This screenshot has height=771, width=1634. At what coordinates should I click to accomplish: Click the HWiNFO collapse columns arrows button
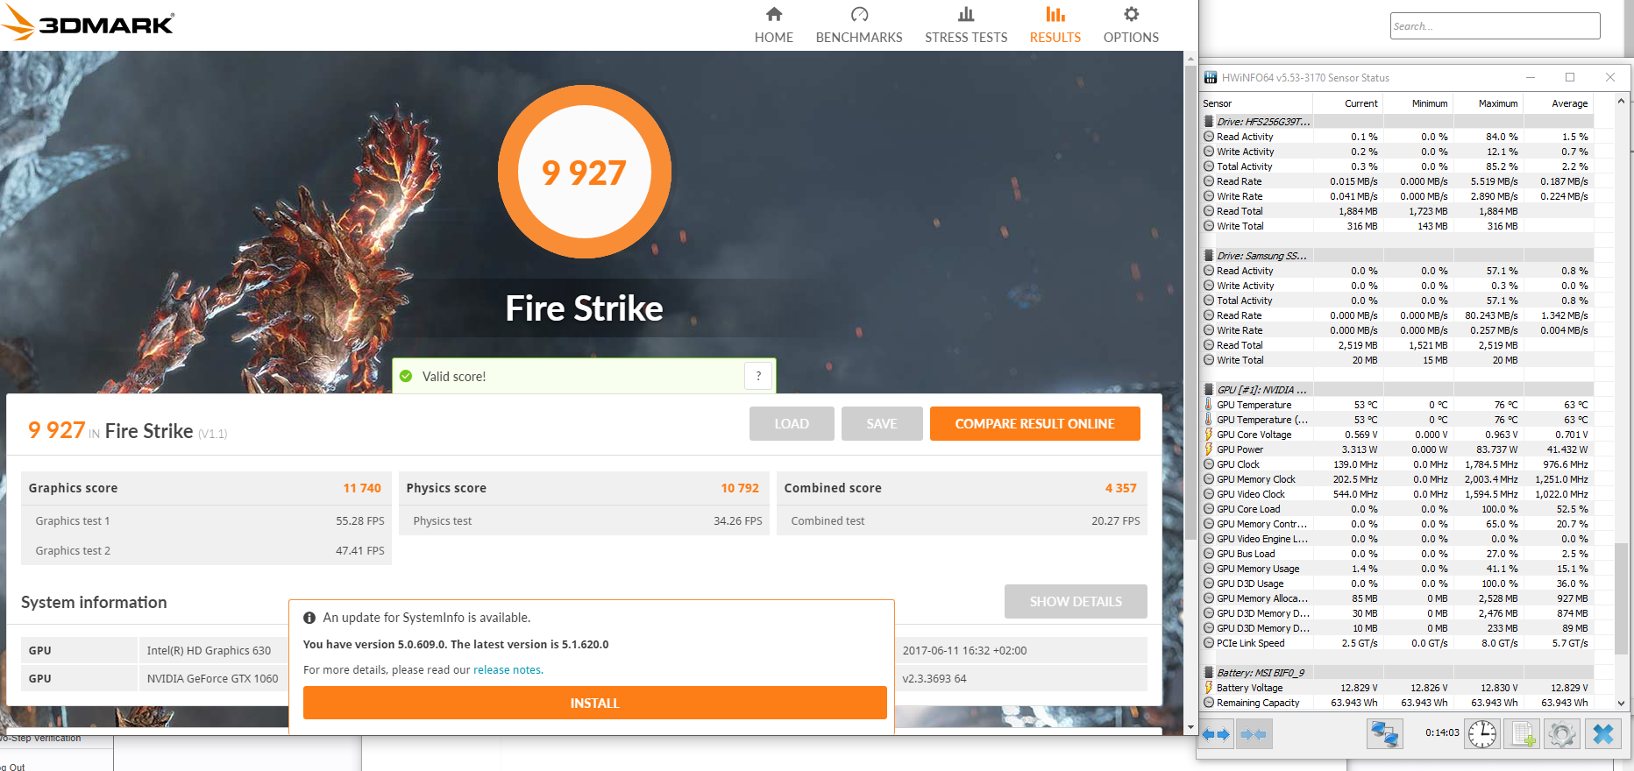1254,734
